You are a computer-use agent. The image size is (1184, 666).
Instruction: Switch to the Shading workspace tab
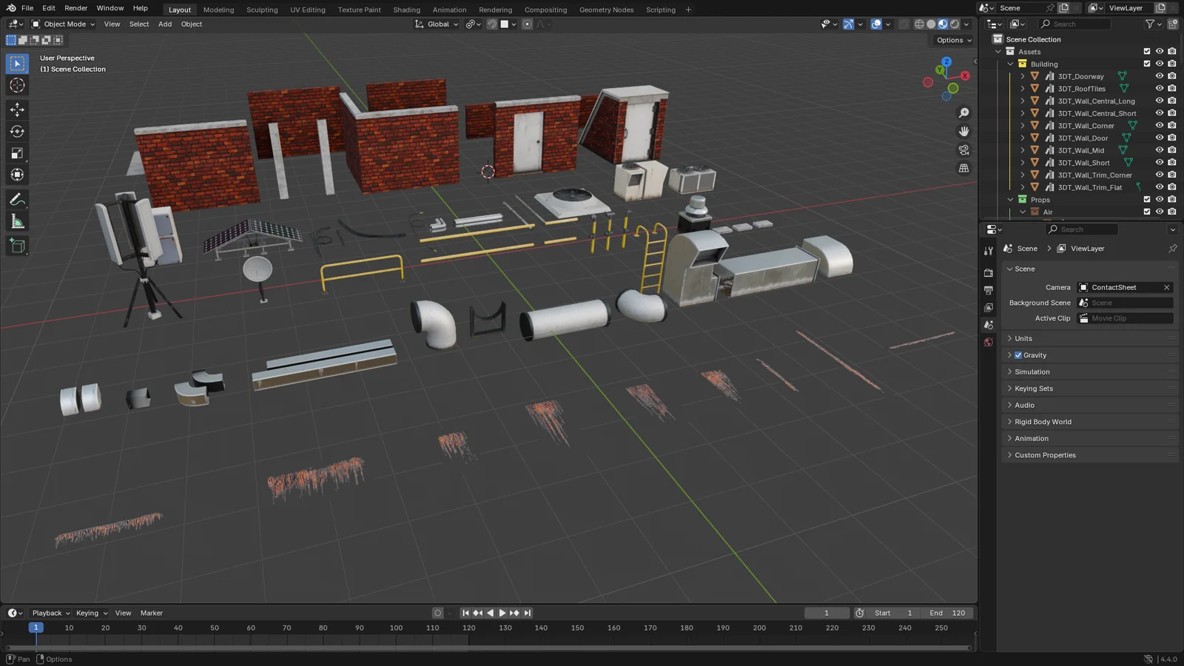406,10
